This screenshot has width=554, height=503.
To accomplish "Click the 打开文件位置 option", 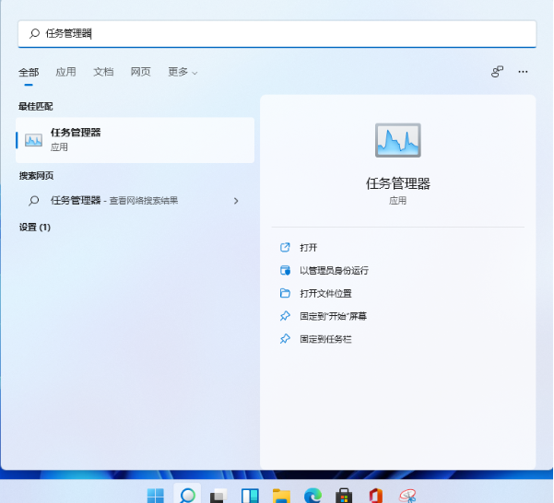I will (325, 294).
